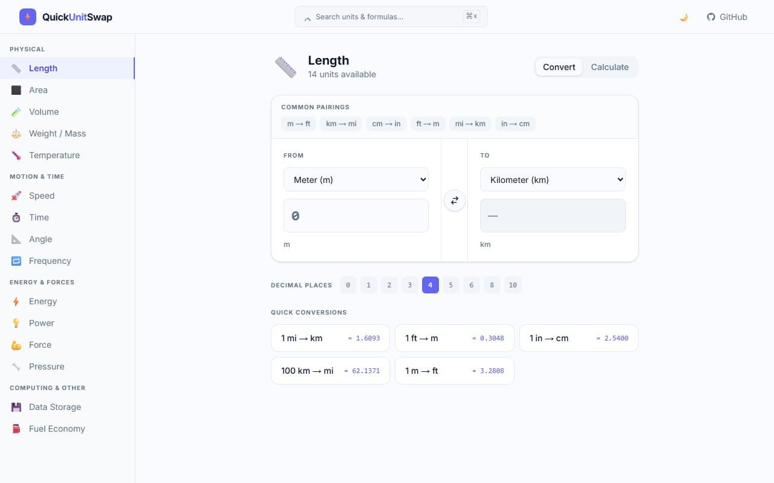Set decimal places to 2
This screenshot has width=774, height=483.
tap(389, 285)
